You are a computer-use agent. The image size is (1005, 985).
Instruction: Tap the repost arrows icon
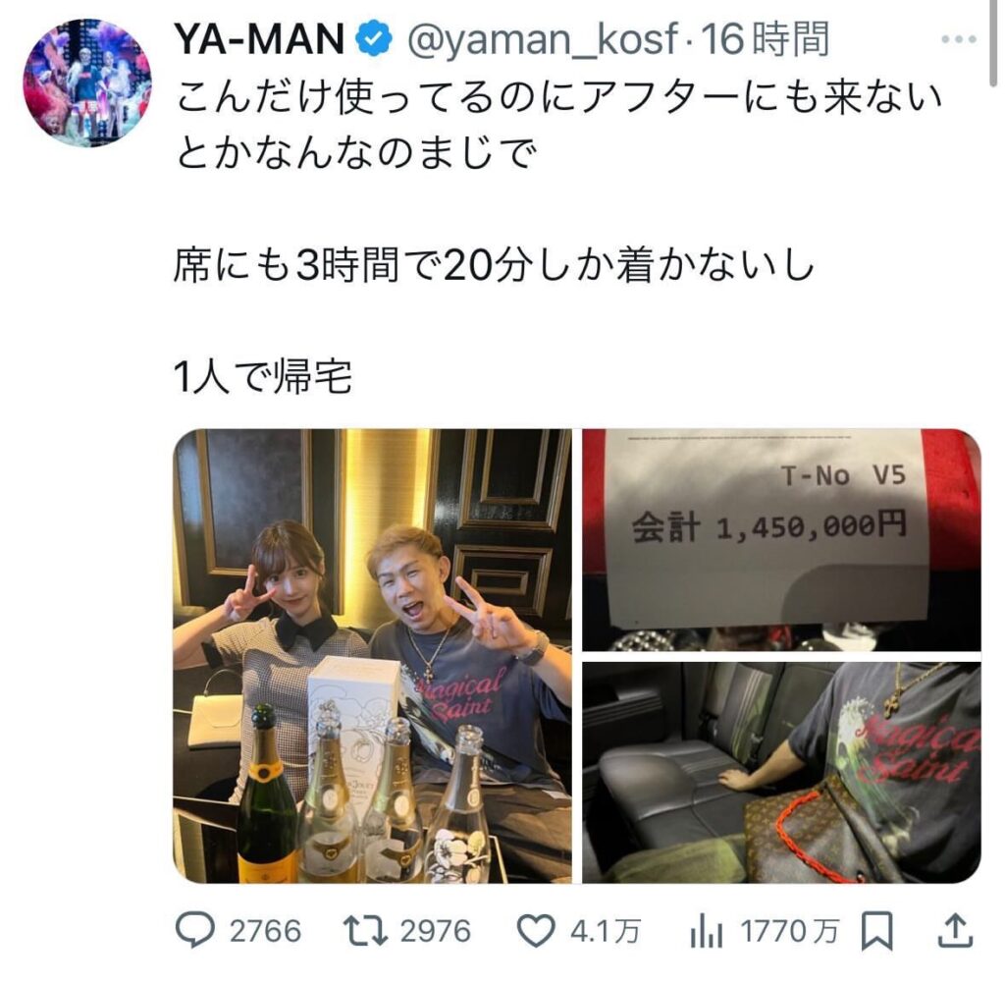pos(365,931)
